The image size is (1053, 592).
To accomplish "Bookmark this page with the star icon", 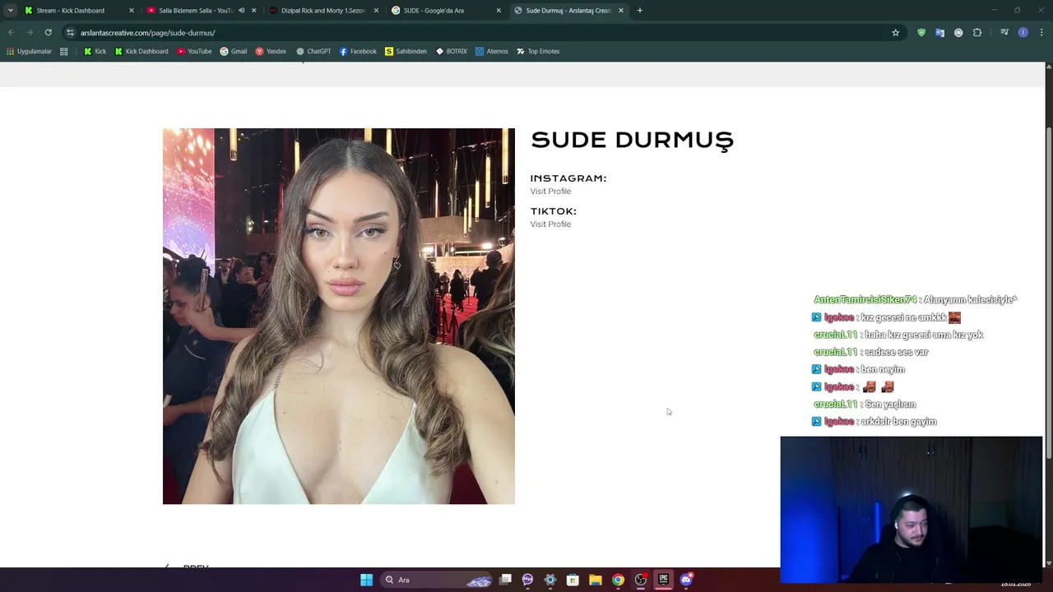I will click(x=895, y=33).
